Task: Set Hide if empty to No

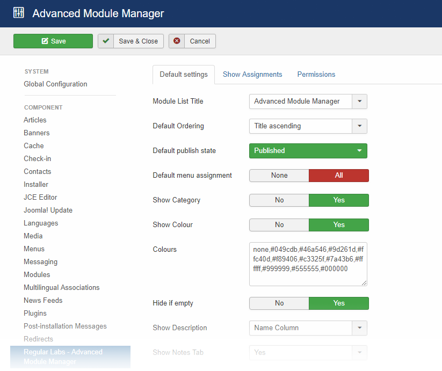Action: [279, 303]
